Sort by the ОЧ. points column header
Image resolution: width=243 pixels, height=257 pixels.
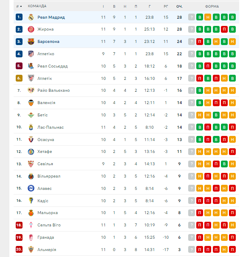[x=179, y=6]
